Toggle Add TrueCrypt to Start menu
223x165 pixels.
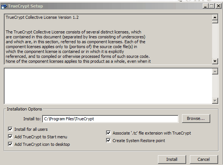(x=10, y=136)
